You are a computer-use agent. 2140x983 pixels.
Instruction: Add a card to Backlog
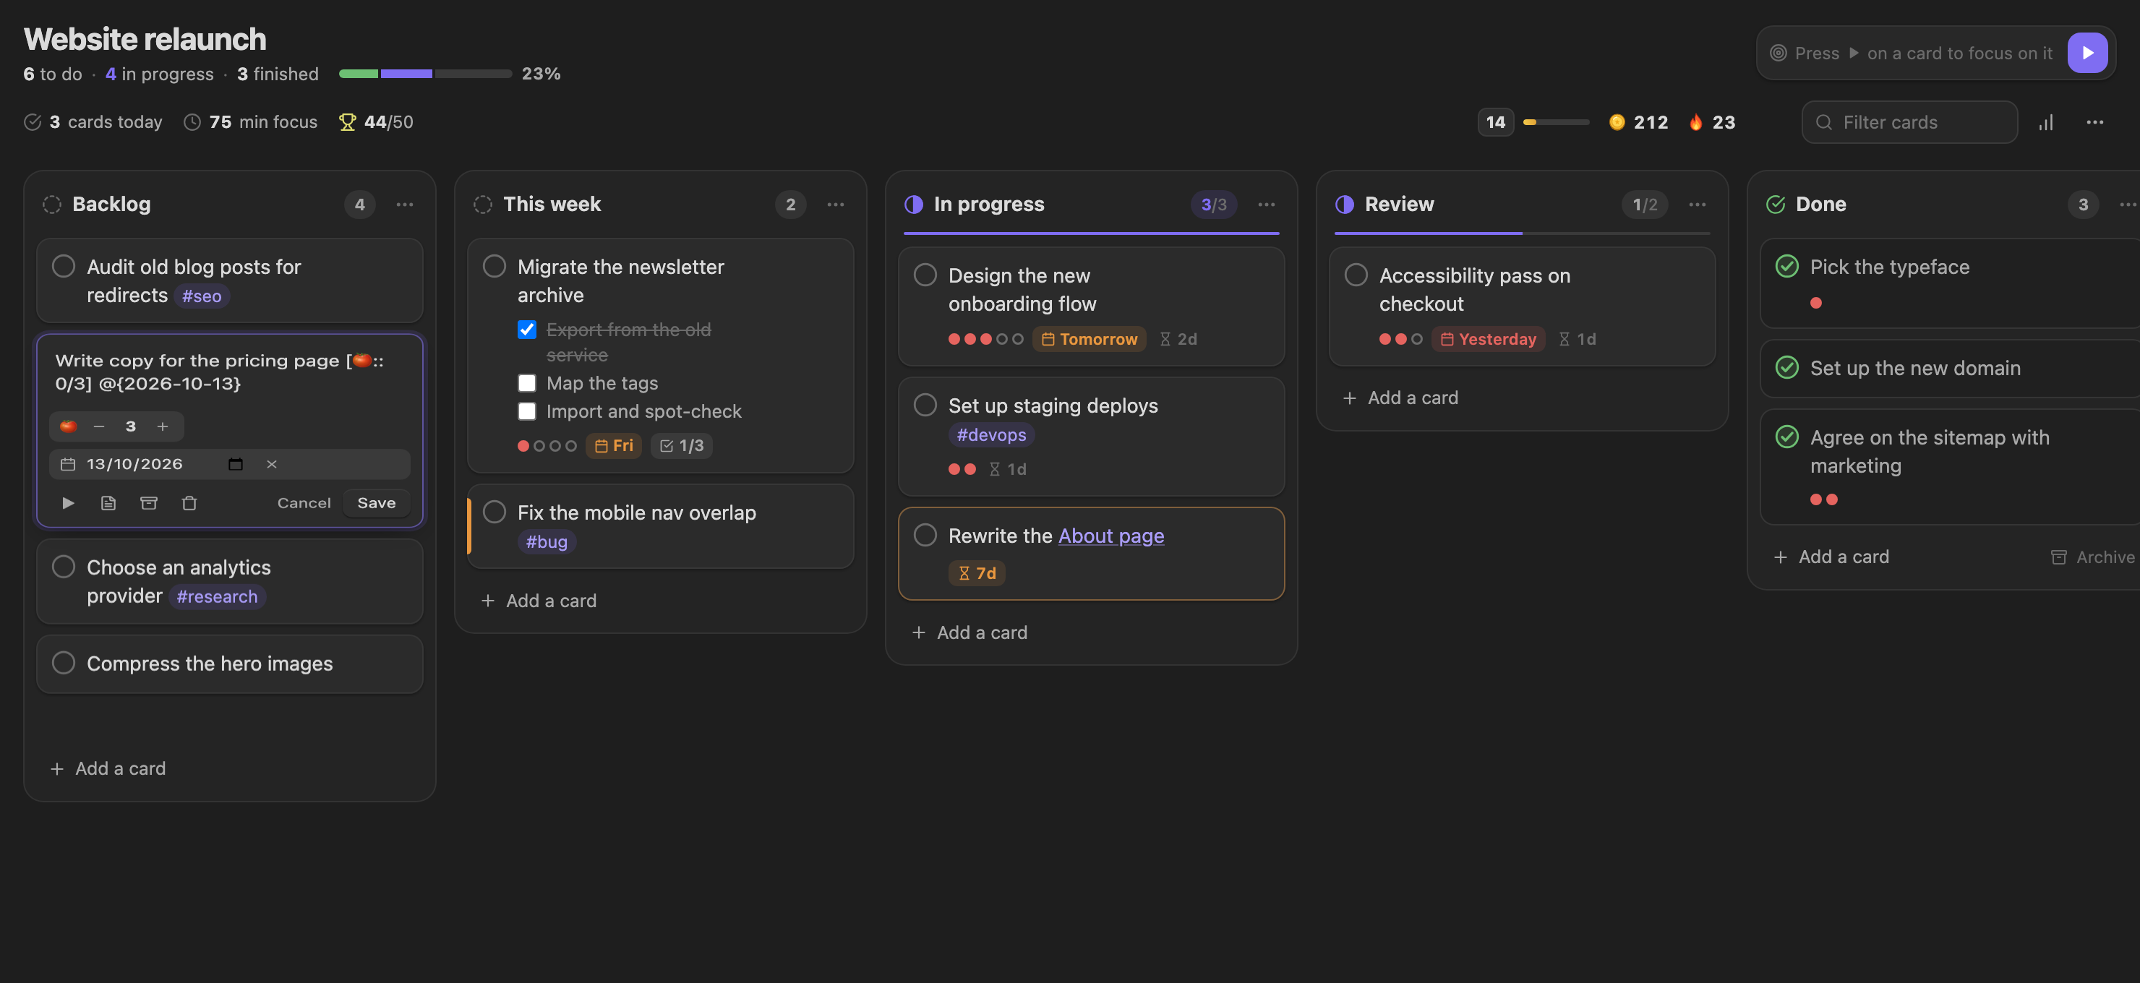108,769
